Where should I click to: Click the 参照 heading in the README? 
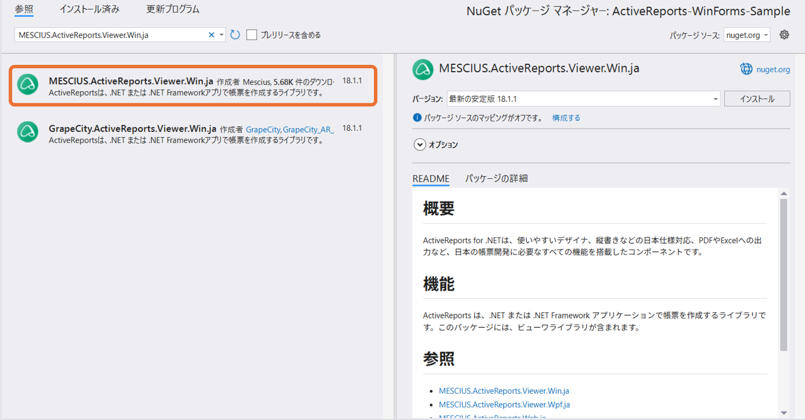click(x=439, y=358)
